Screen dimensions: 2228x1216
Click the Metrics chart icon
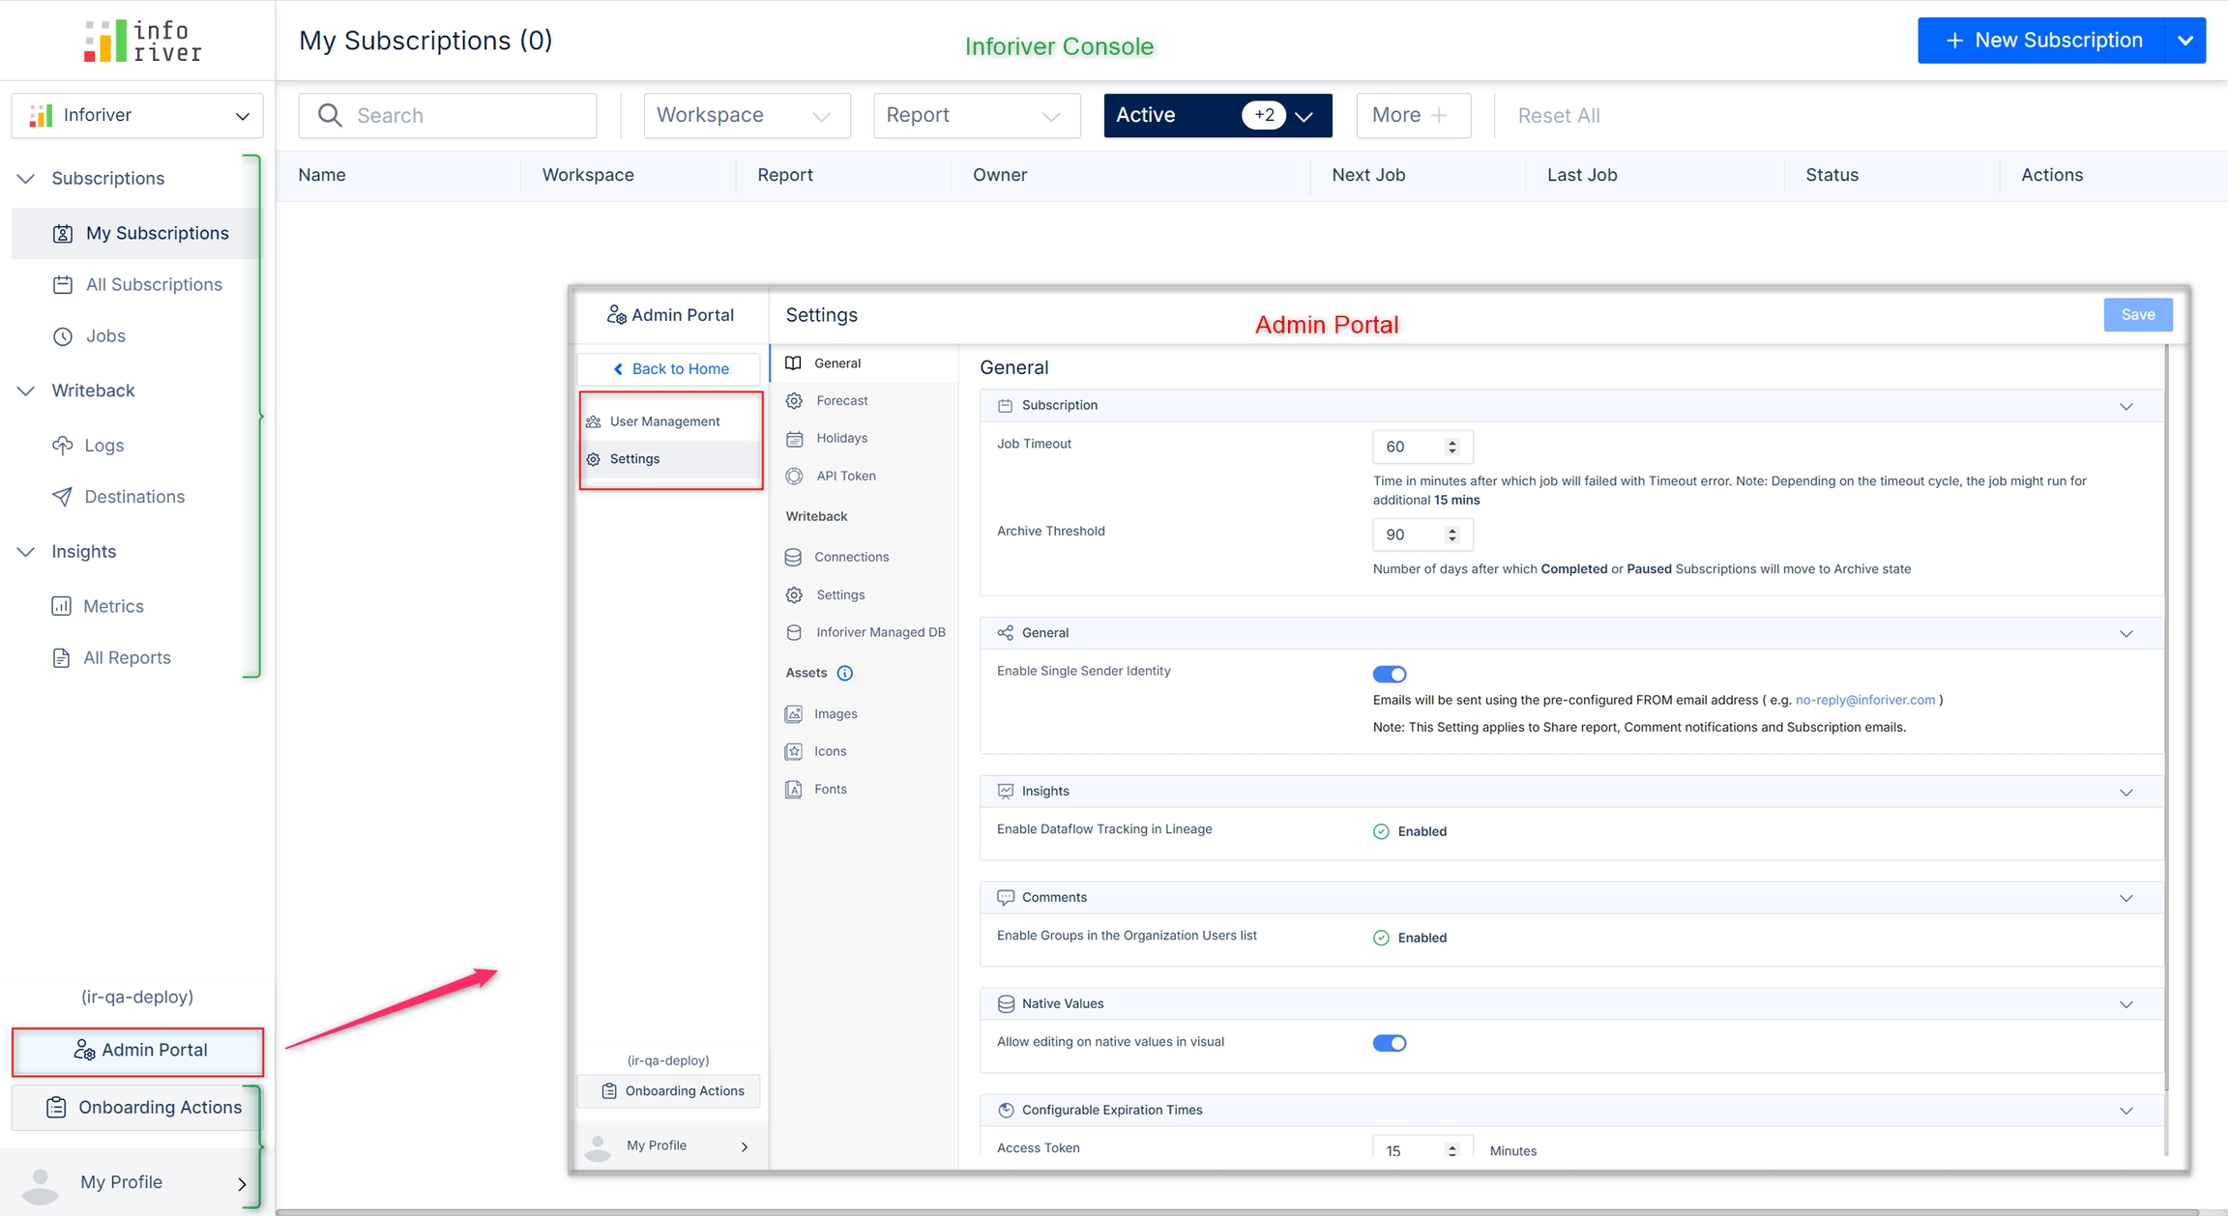[61, 606]
